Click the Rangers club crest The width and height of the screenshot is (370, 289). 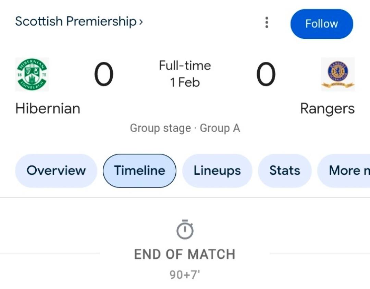338,74
